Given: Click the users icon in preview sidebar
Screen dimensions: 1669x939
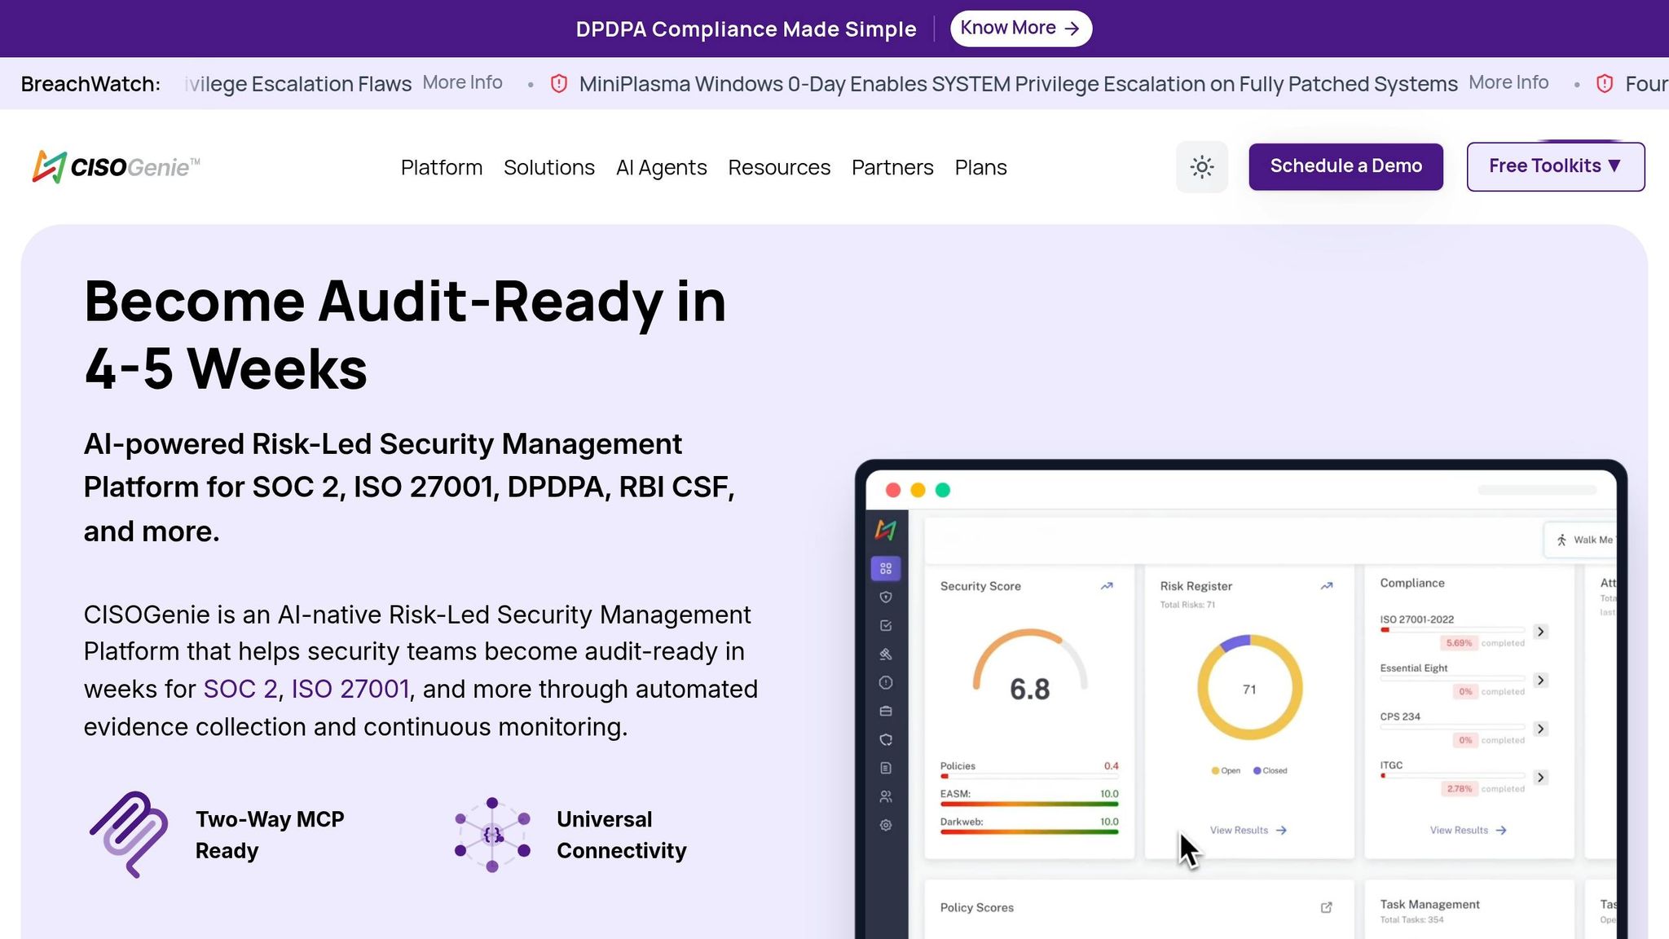Looking at the screenshot, I should click(886, 796).
